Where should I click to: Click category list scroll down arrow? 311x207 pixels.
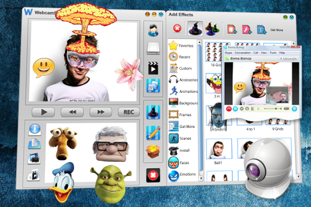click(x=200, y=178)
